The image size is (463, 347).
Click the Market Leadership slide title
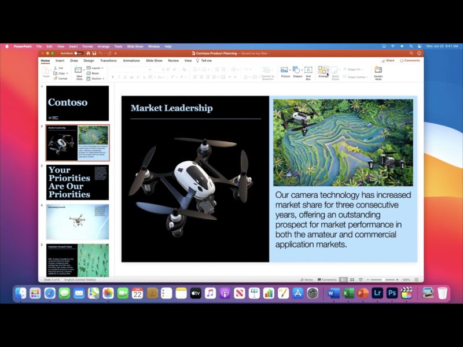[x=171, y=108]
